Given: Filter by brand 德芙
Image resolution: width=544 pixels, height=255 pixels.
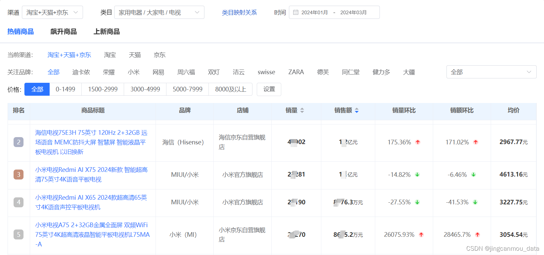Looking at the screenshot, I should click(323, 72).
